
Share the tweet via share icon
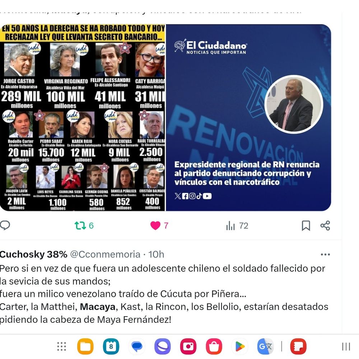pyautogui.click(x=325, y=225)
